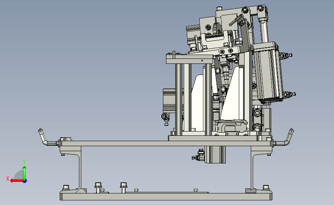Viewport: 334px width, 205px height.
Task: Select the left vertical support leg
Action: click(80, 170)
